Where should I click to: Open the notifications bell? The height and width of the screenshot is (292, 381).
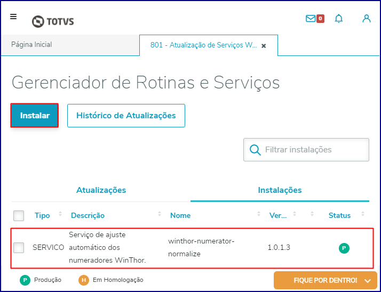[x=339, y=19]
